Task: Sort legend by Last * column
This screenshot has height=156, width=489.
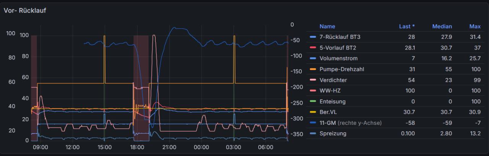Action: 407,27
